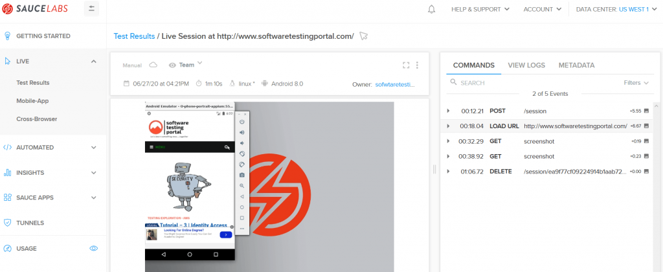This screenshot has height=272, width=663.
Task: Open the fullscreen view of the session
Action: coord(406,65)
